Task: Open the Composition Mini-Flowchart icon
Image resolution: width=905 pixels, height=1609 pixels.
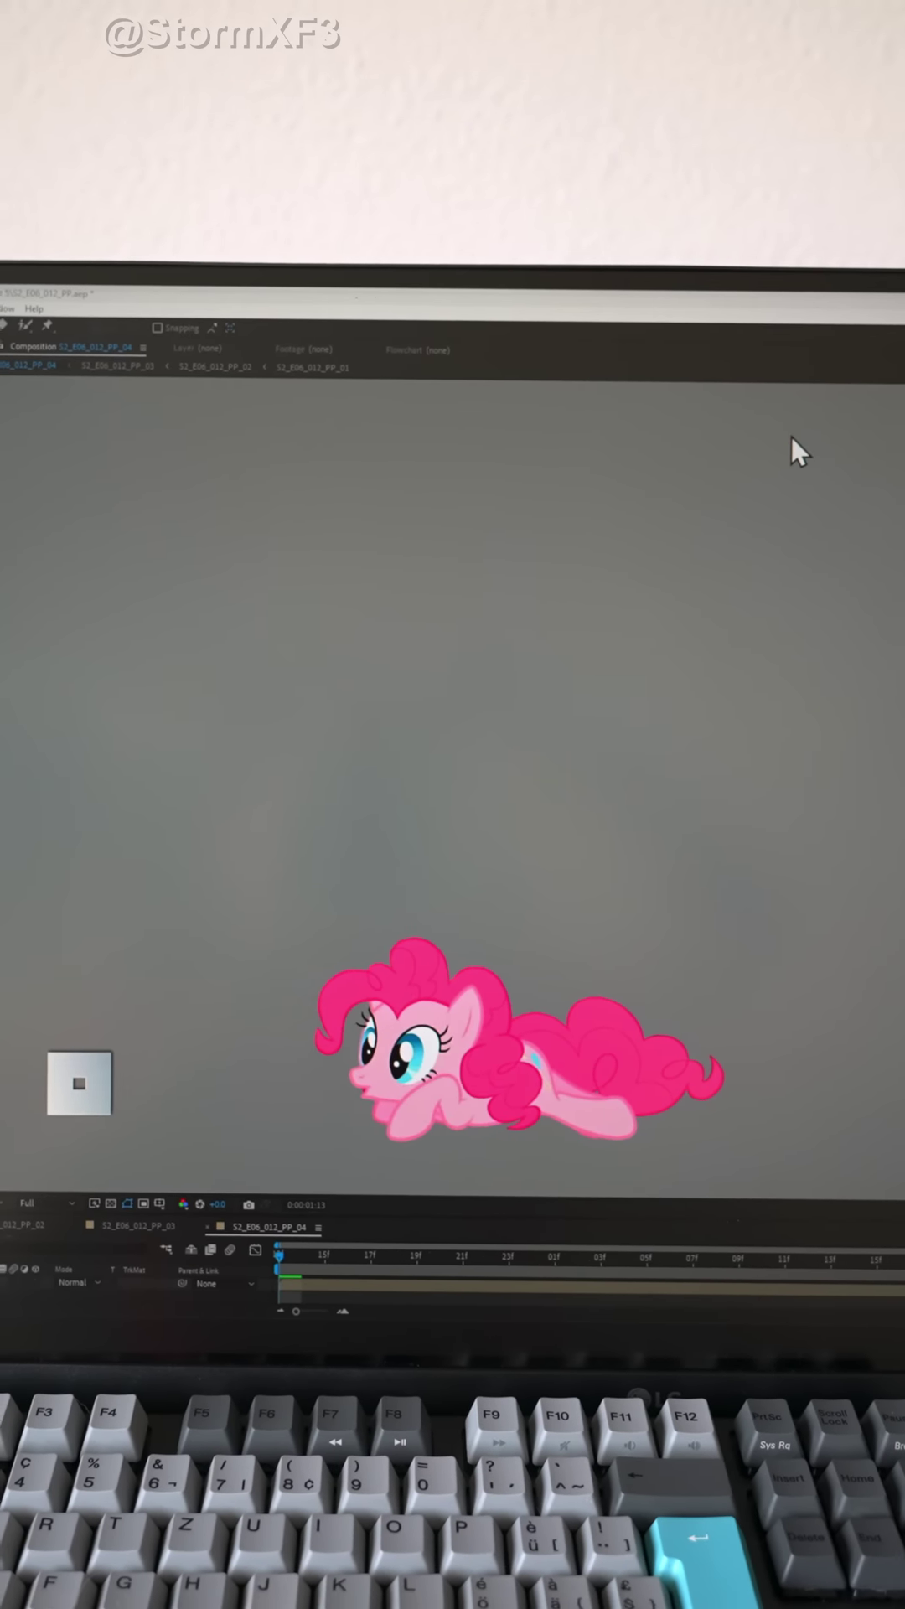Action: (166, 1249)
